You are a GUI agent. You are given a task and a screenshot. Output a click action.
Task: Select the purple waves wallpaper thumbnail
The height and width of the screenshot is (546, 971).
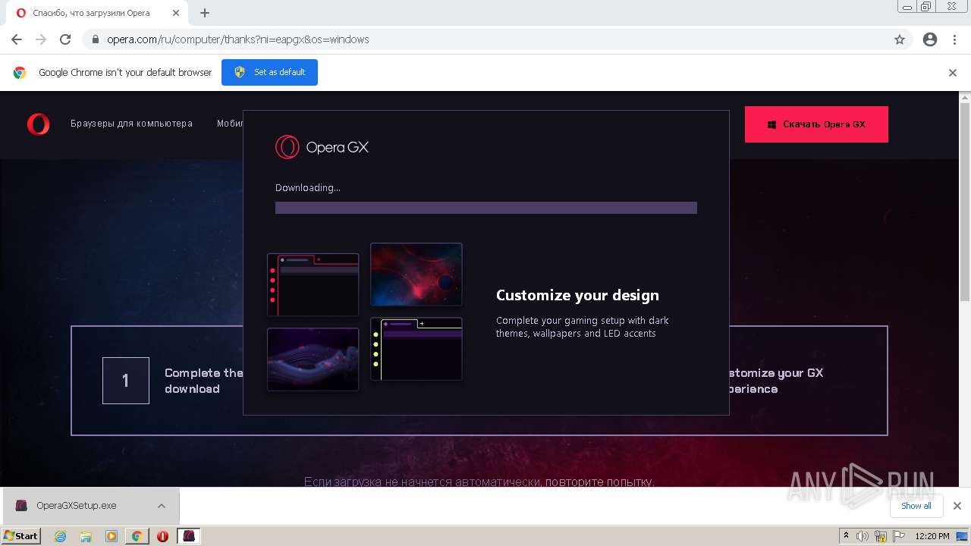point(313,359)
